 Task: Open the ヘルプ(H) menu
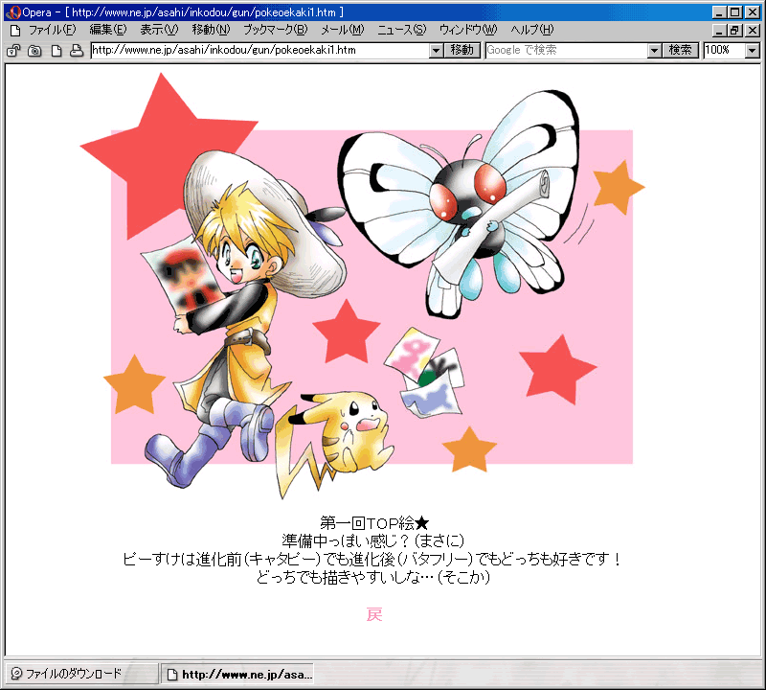pyautogui.click(x=532, y=30)
